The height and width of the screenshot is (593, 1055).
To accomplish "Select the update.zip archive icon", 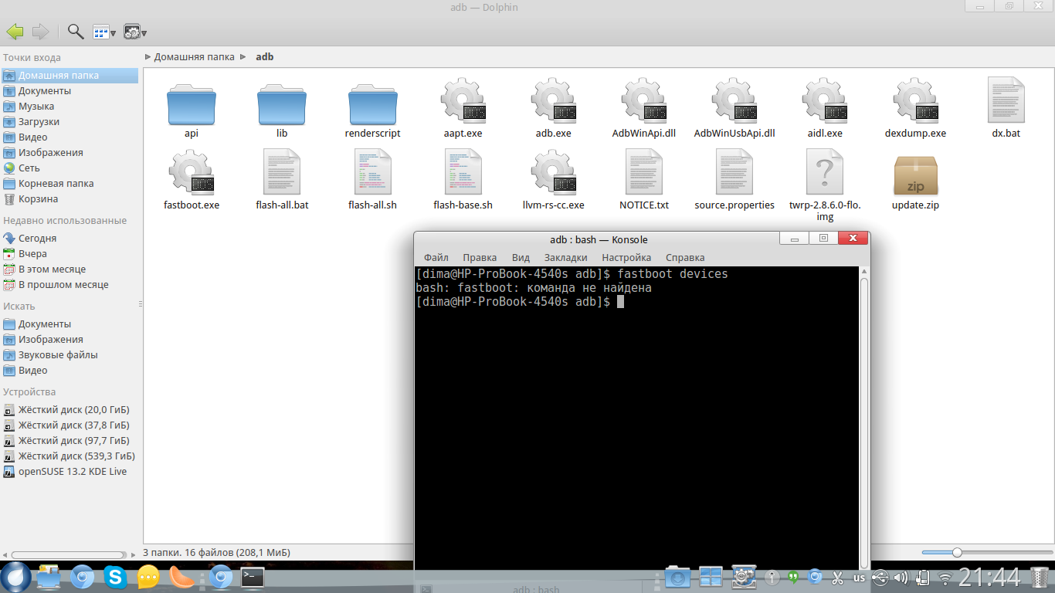I will [915, 176].
